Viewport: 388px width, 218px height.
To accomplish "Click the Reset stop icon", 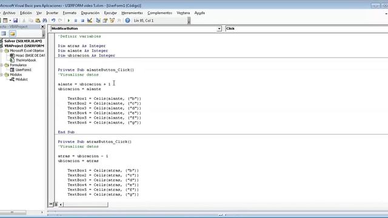I will (82, 21).
